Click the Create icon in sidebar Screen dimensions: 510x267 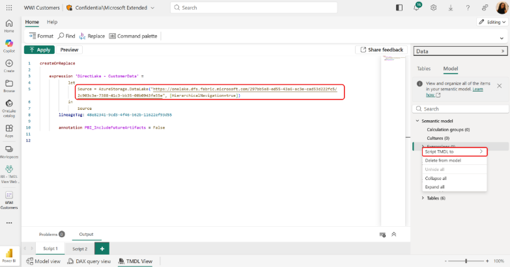coord(9,66)
